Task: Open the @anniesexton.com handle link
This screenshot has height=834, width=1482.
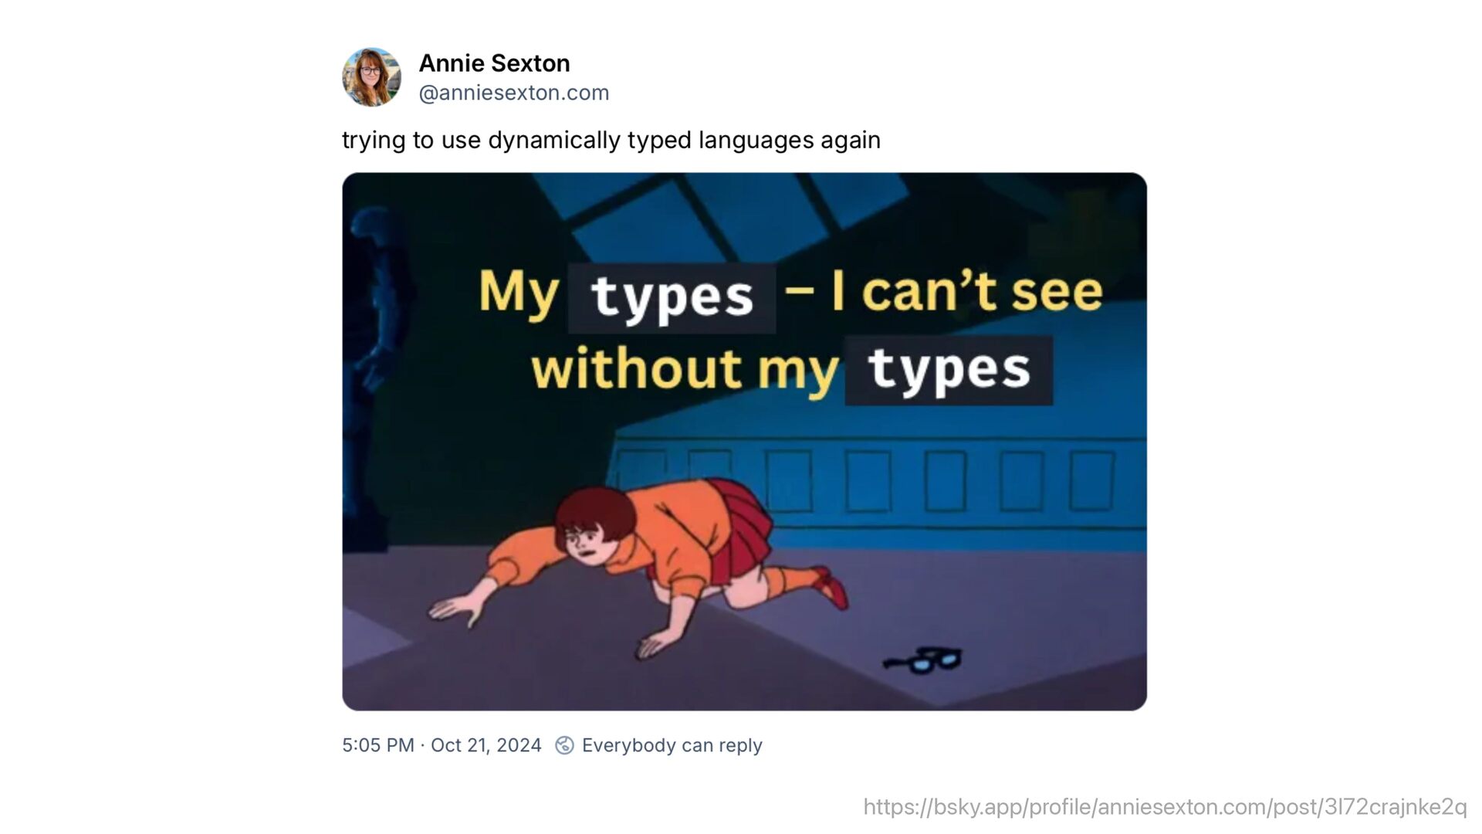Action: coord(514,93)
